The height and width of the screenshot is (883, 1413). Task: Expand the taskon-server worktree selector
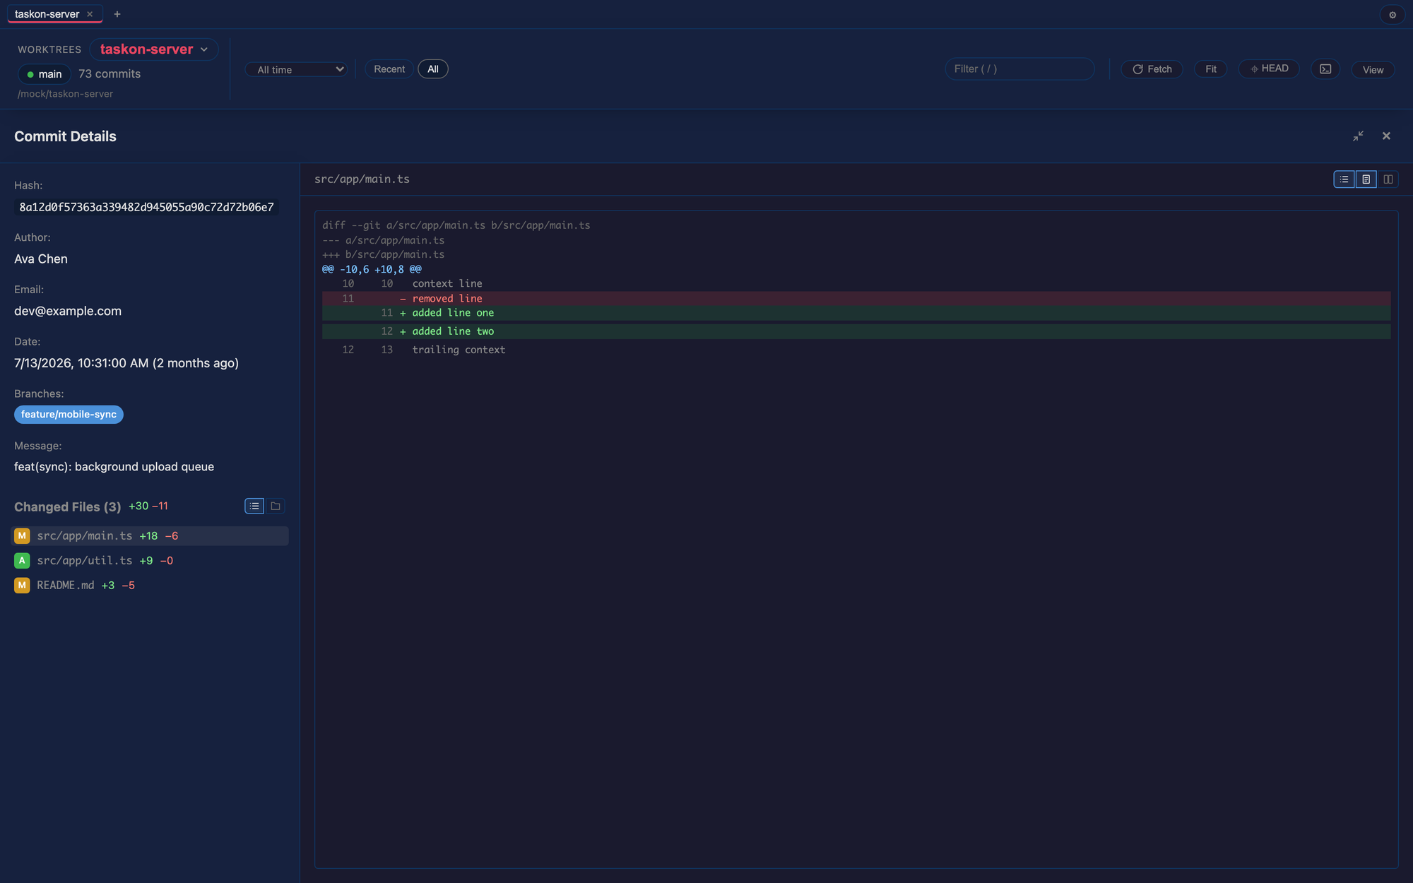click(x=154, y=49)
